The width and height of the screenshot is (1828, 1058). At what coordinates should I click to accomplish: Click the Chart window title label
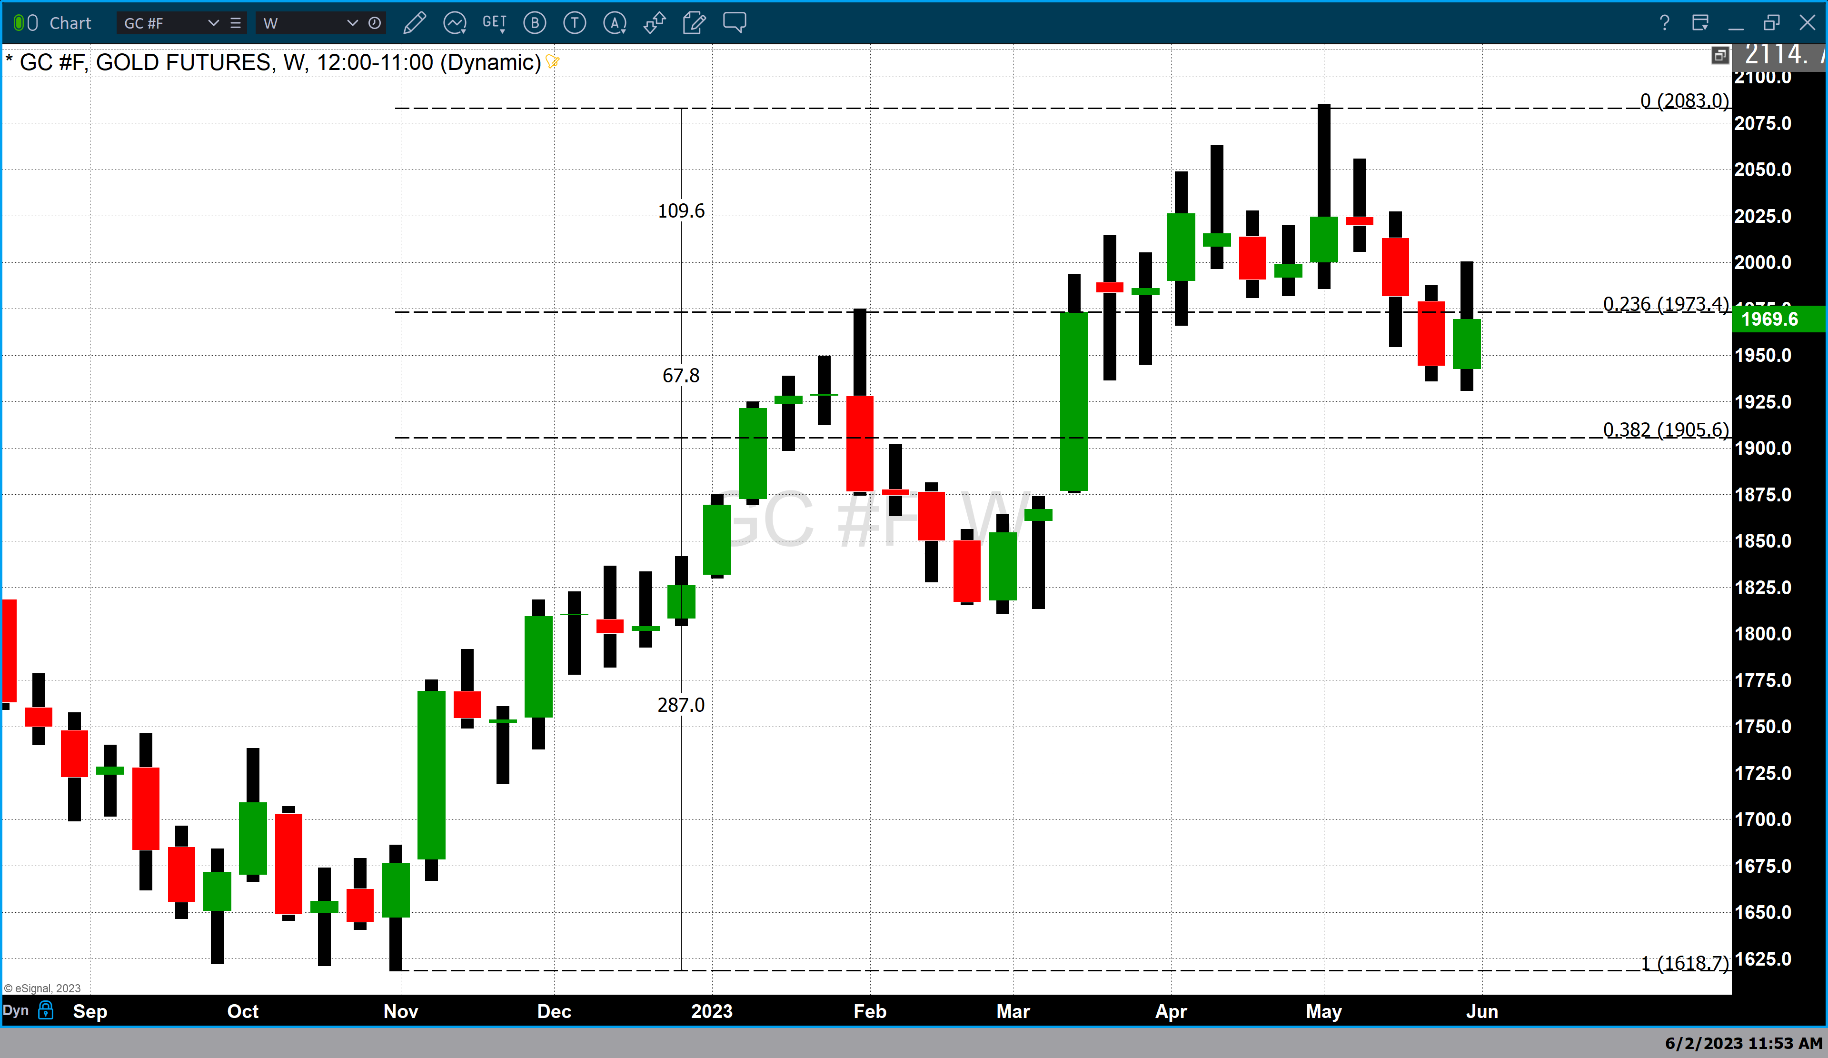[70, 23]
